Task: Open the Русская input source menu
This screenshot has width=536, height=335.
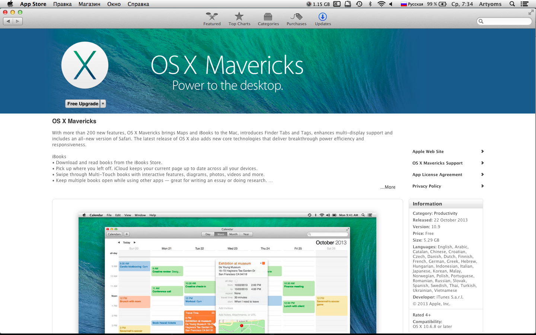Action: pos(412,4)
